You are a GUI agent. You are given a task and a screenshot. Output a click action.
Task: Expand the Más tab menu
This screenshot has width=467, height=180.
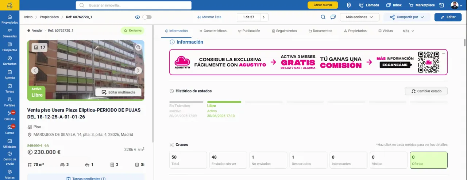(408, 31)
